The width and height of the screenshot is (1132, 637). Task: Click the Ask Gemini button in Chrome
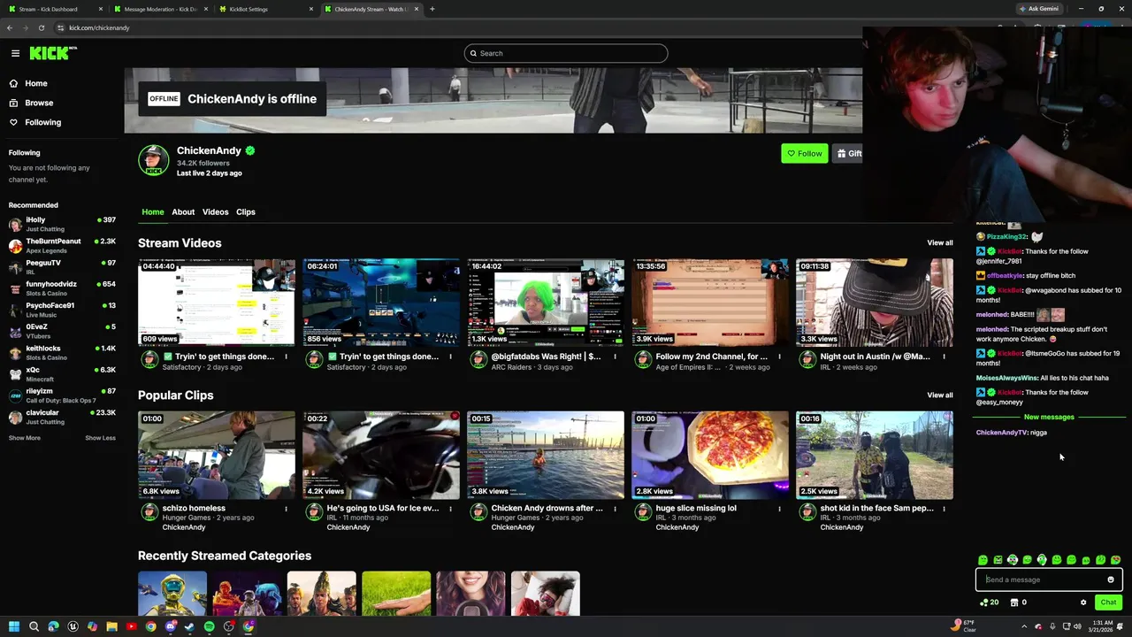click(x=1039, y=9)
